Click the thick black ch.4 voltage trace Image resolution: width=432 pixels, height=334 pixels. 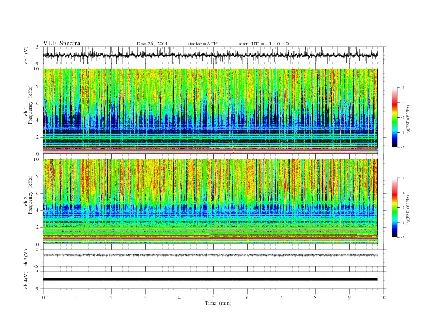click(x=210, y=279)
